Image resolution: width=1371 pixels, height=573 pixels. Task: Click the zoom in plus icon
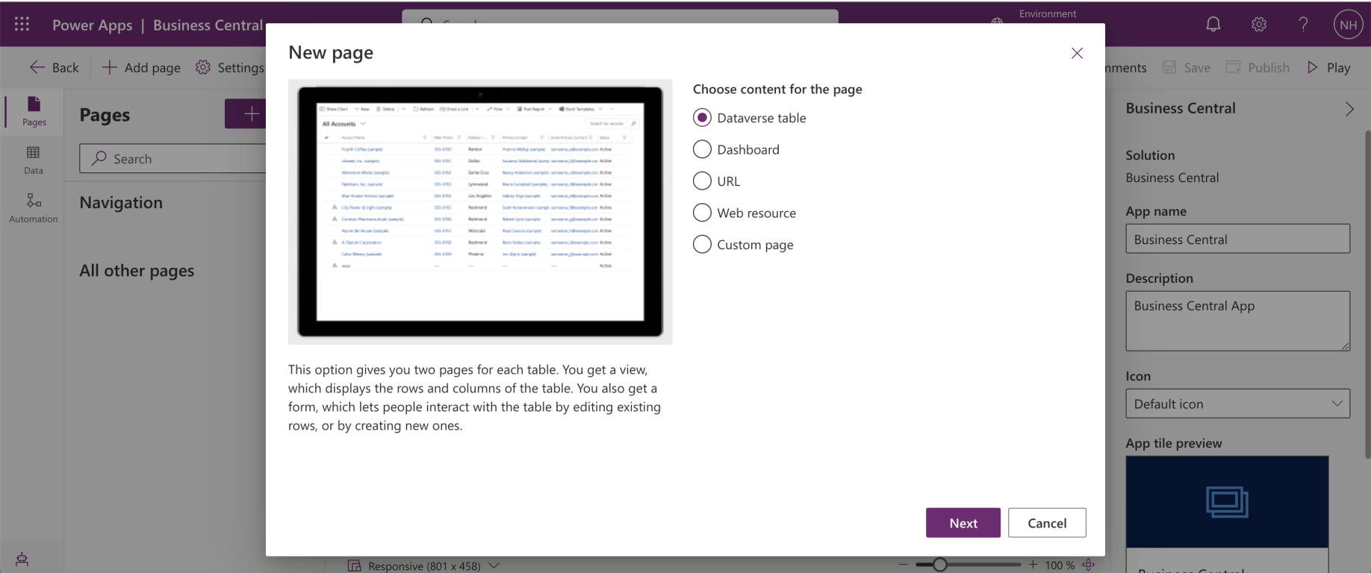[x=1033, y=565]
